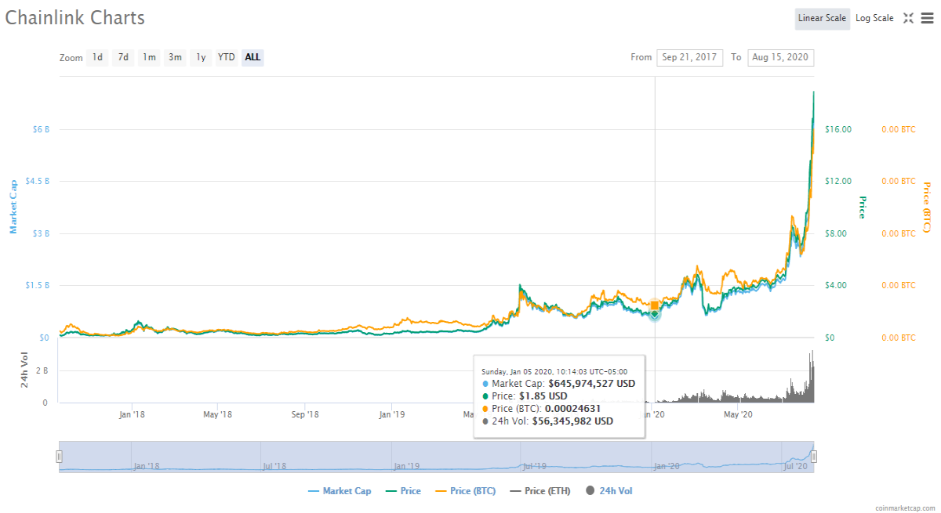
Task: Click the orange BTC price marker point
Action: pos(655,305)
